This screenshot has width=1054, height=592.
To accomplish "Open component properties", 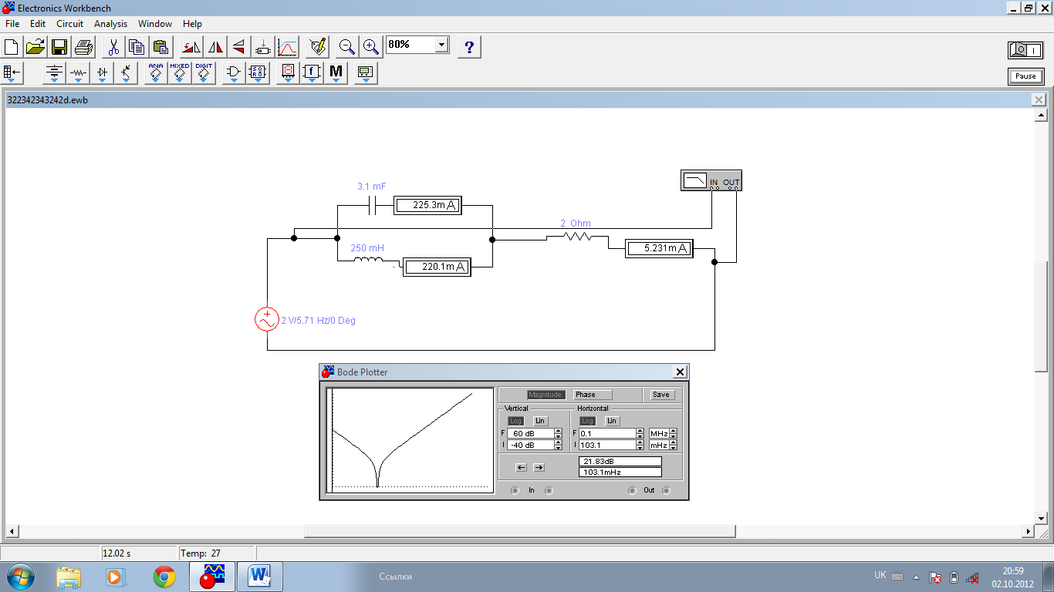I will pos(318,47).
